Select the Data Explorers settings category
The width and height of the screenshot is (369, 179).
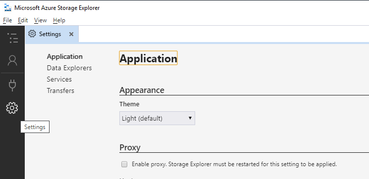click(x=69, y=68)
